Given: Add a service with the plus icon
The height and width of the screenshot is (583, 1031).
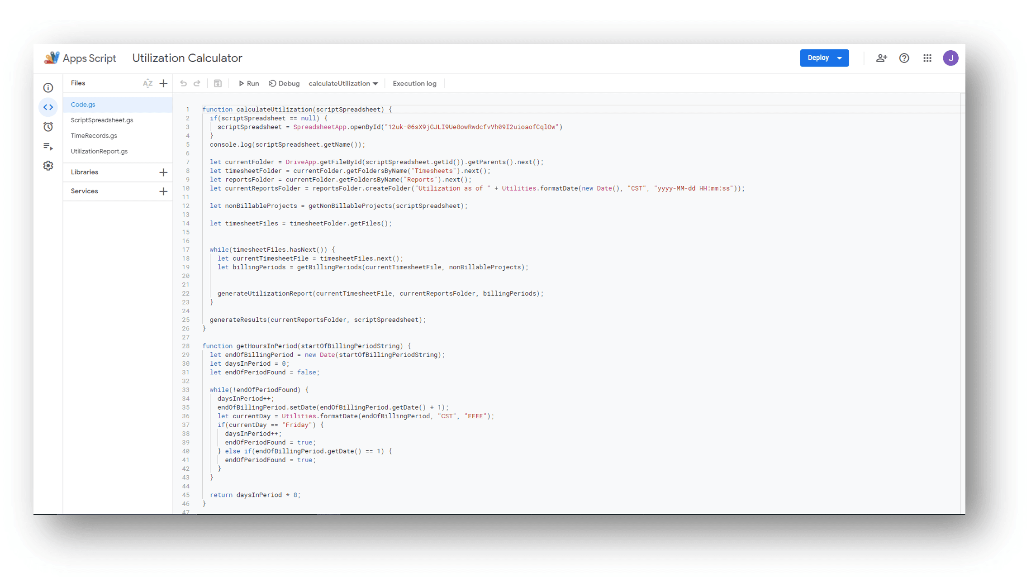Looking at the screenshot, I should 163,191.
